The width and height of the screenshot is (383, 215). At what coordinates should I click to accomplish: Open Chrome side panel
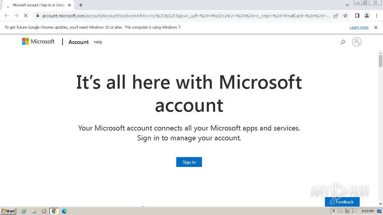pos(357,16)
